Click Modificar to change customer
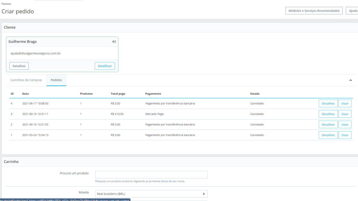Image resolution: width=358 pixels, height=201 pixels. [x=105, y=66]
